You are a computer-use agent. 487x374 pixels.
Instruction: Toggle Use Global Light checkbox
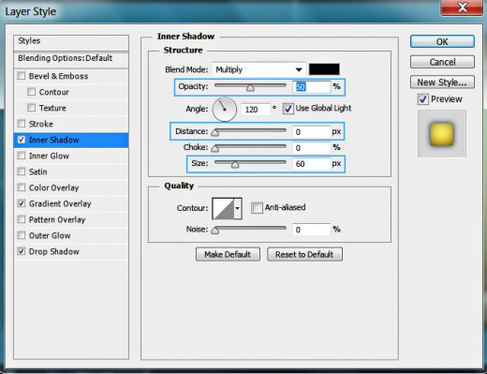288,109
